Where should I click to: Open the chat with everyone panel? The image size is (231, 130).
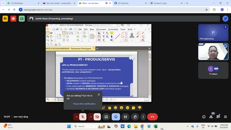218,117
